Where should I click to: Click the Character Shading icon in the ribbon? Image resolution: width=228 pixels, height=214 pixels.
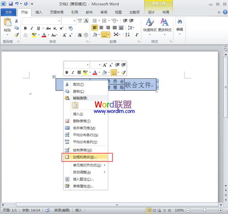click(x=80, y=35)
